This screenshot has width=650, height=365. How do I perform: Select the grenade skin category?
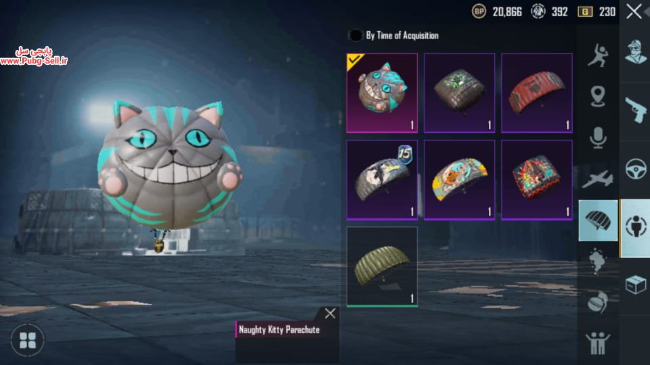pyautogui.click(x=597, y=301)
